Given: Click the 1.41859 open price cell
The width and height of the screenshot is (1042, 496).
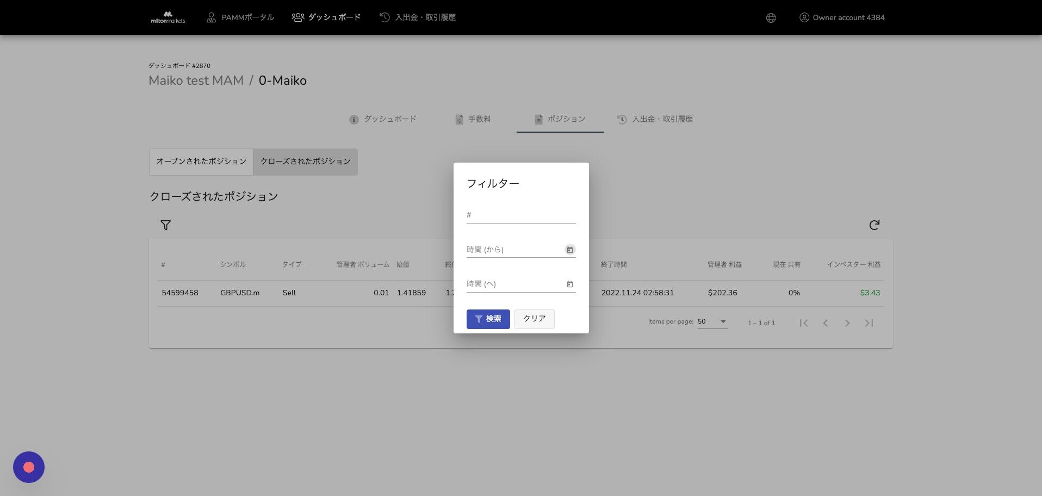Looking at the screenshot, I should [411, 293].
